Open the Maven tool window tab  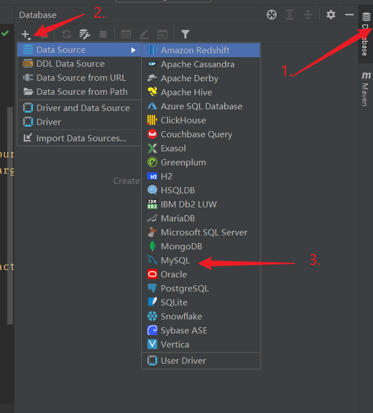[366, 89]
